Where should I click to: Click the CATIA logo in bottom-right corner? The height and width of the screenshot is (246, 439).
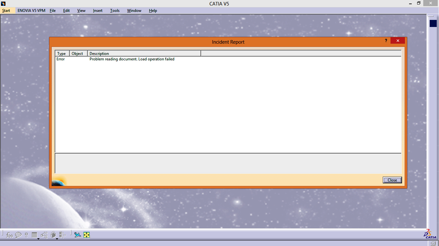click(429, 234)
